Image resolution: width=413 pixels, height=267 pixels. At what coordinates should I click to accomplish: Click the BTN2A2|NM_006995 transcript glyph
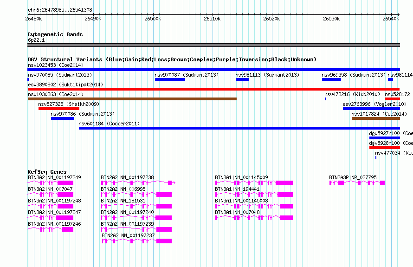[136, 195]
